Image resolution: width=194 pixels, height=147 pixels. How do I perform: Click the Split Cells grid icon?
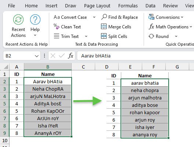point(104,36)
